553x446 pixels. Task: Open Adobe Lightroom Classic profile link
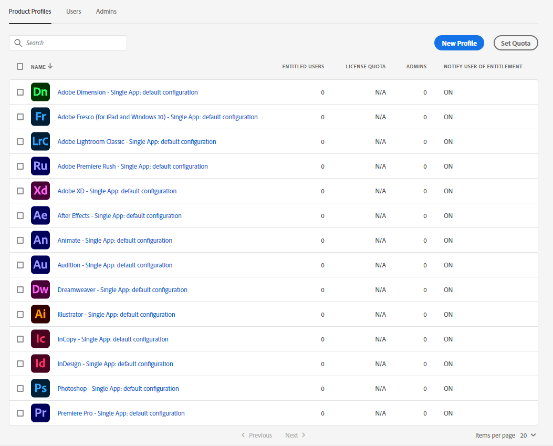click(137, 141)
